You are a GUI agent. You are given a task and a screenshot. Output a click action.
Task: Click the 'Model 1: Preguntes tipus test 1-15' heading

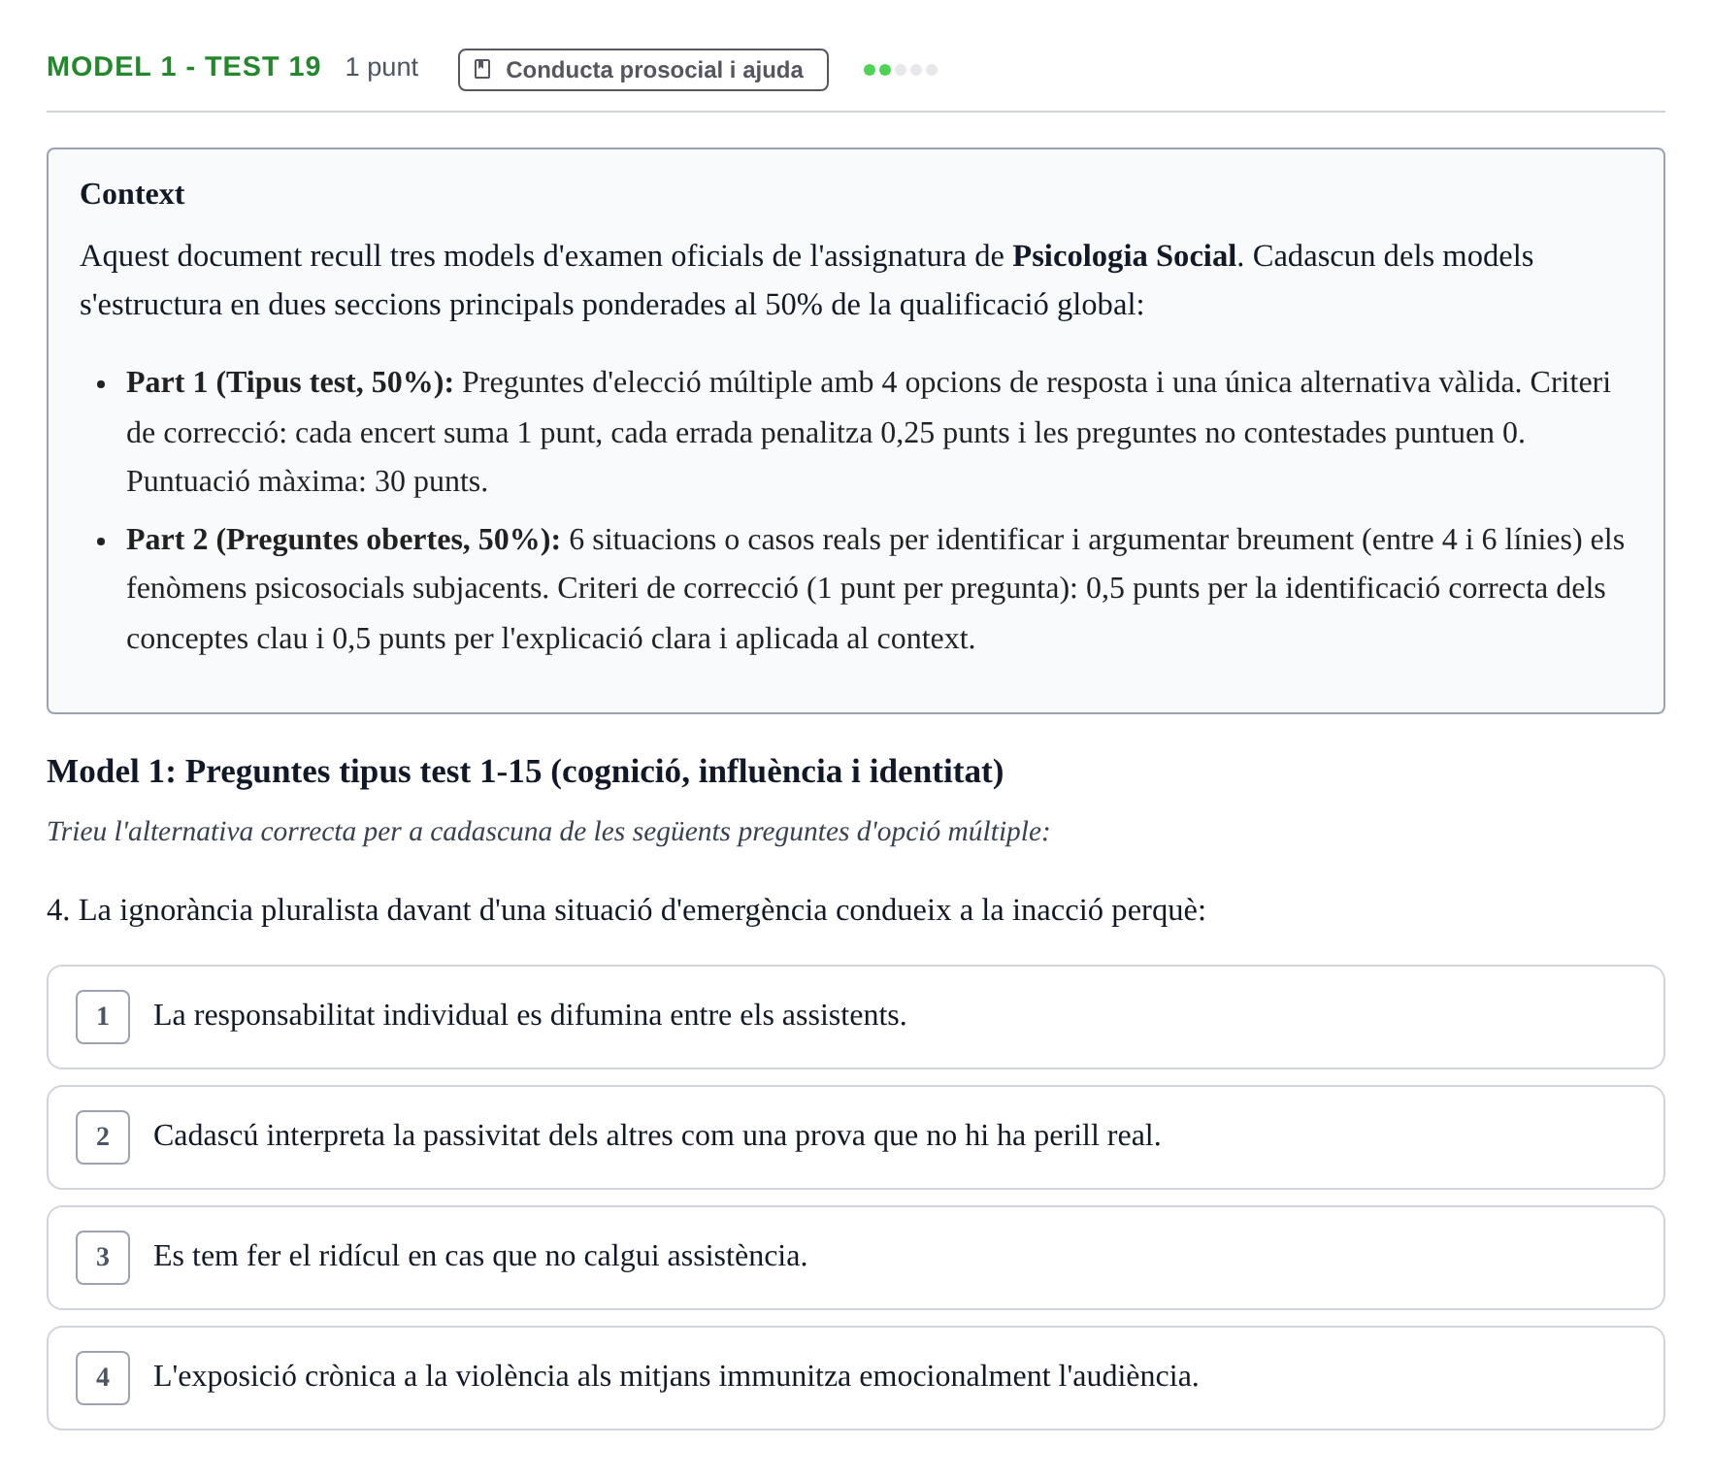(525, 772)
